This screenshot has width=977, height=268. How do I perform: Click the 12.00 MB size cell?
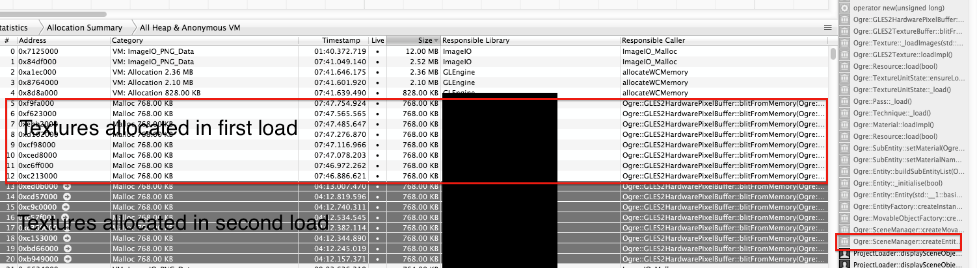click(423, 51)
